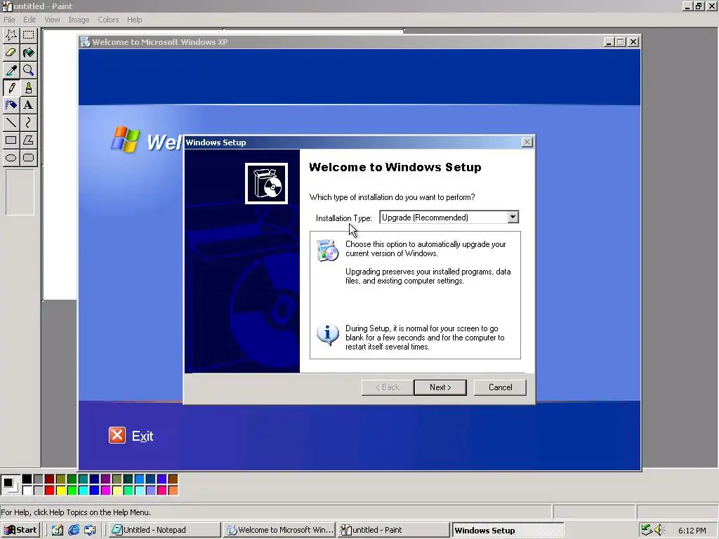
Task: Click the blue information bubble icon
Action: [x=327, y=335]
